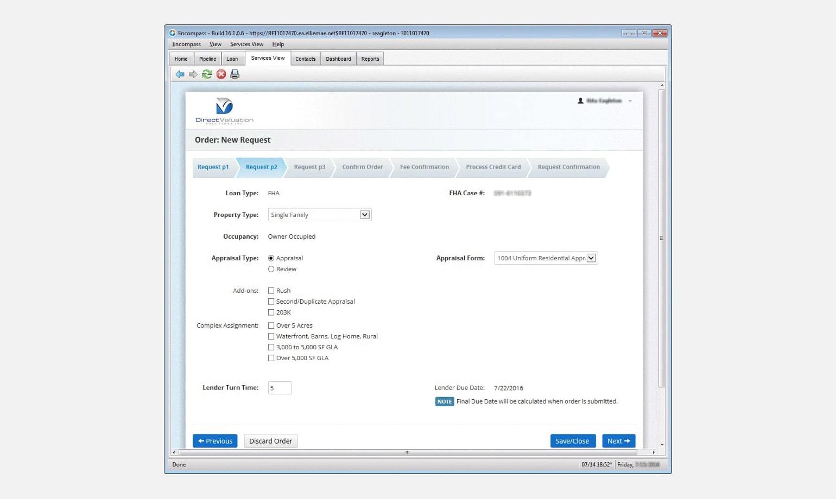836x499 pixels.
Task: Click the scroll down arrow
Action: 661,445
